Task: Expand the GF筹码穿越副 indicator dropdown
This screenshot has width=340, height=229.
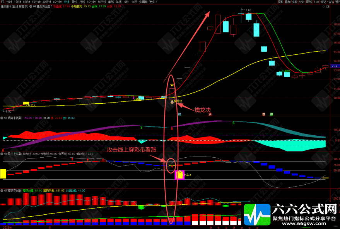Action: pos(2,190)
